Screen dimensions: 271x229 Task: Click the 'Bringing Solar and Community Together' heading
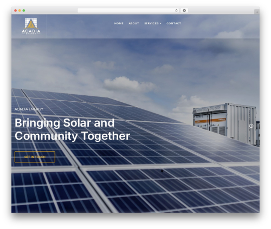pyautogui.click(x=72, y=129)
